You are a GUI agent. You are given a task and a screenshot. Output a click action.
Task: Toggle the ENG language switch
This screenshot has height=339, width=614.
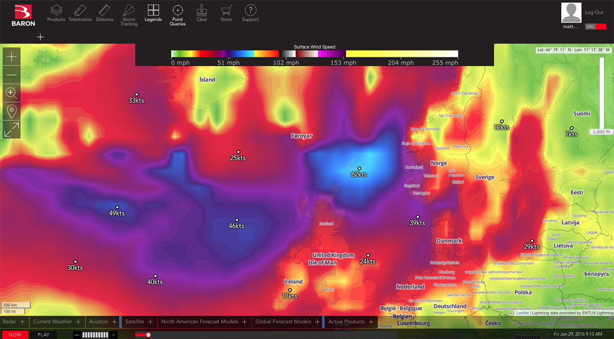coord(595,26)
